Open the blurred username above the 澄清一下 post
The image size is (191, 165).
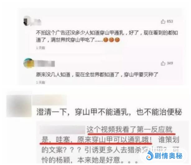point(49,100)
